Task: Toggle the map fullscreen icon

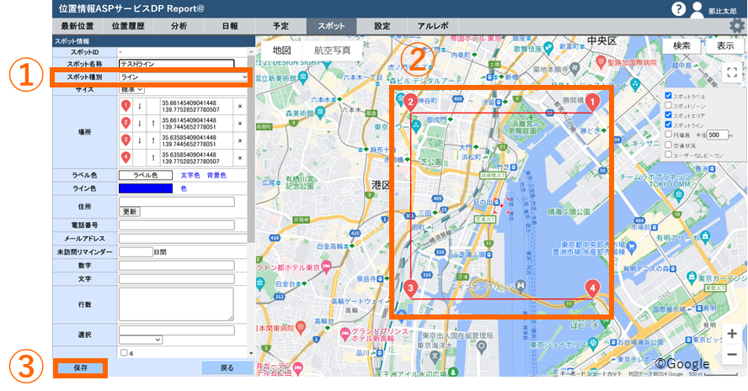Action: (732, 72)
